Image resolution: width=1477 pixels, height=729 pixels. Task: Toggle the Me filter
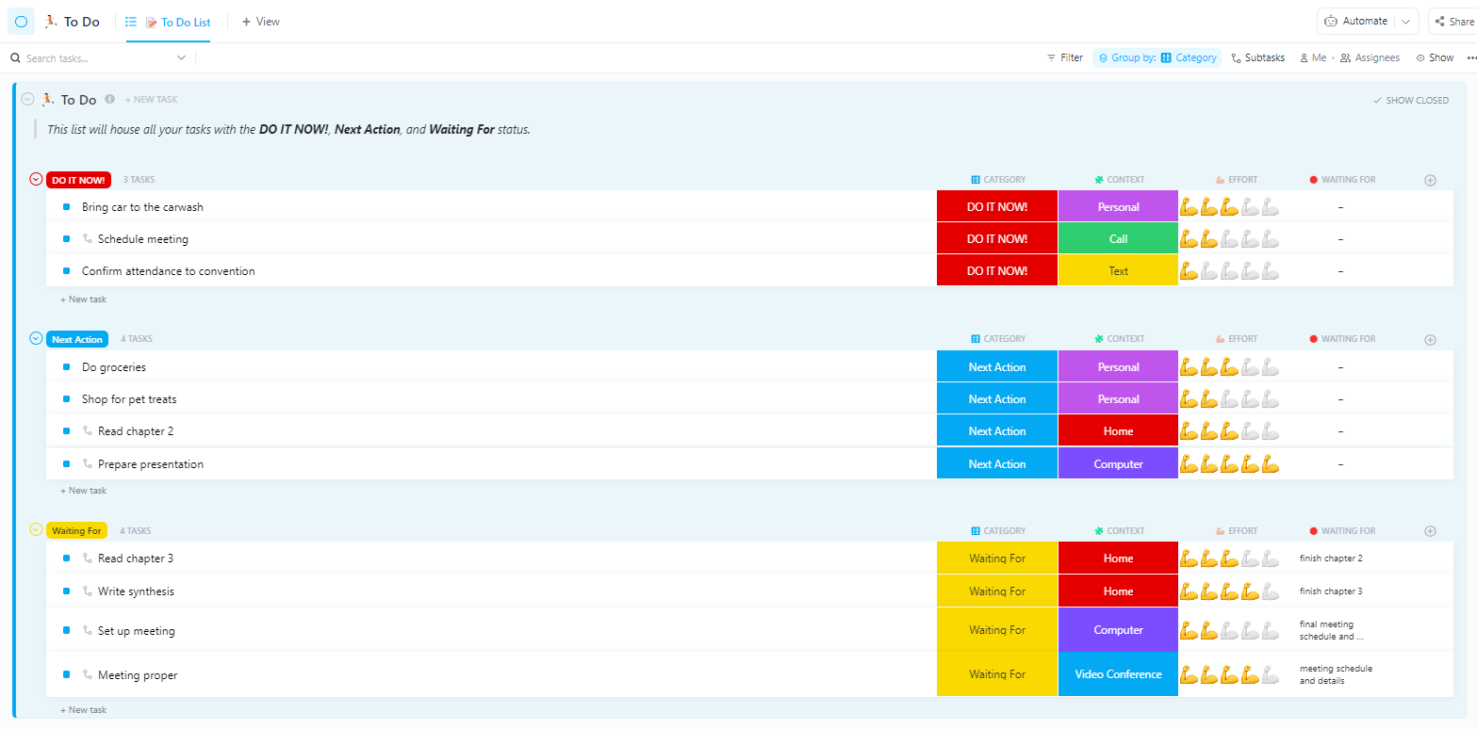[x=1312, y=57]
